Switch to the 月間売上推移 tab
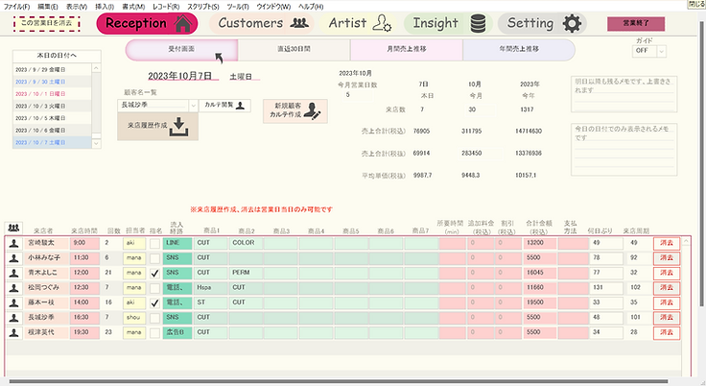The height and width of the screenshot is (386, 706). (407, 50)
